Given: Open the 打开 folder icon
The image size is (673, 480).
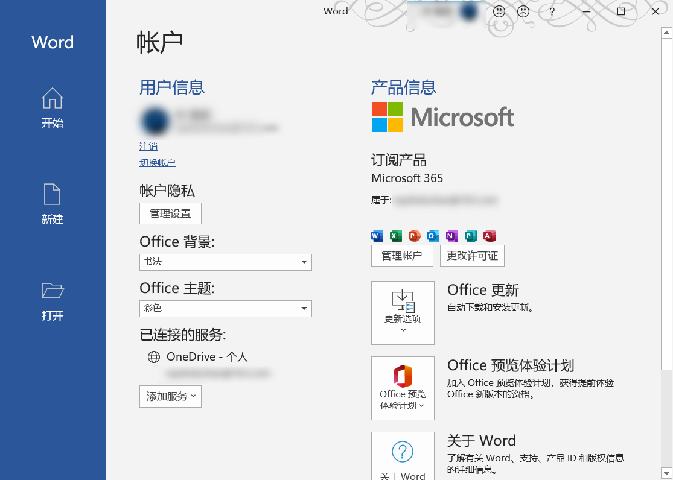Looking at the screenshot, I should coord(53,291).
